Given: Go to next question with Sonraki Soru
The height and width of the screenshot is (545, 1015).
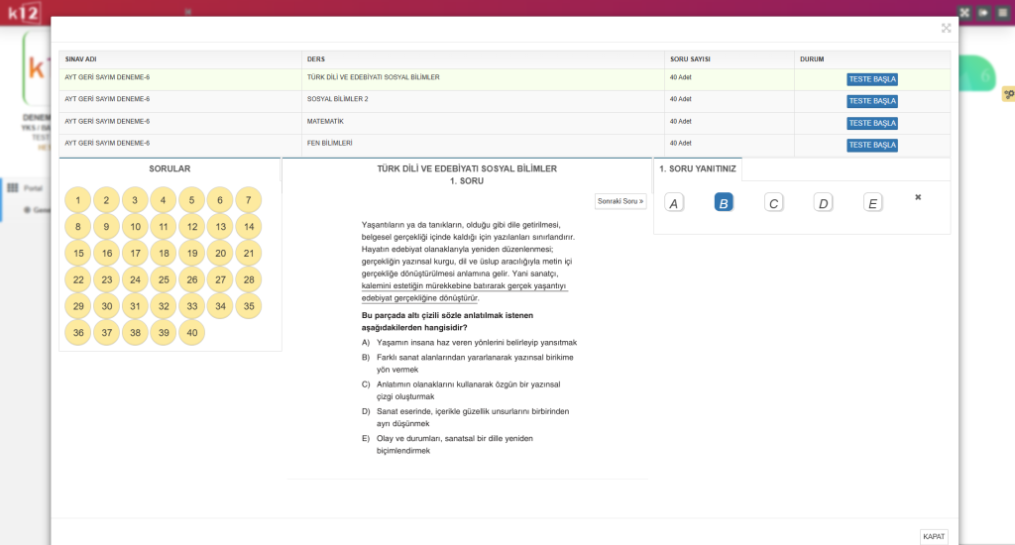Looking at the screenshot, I should click(620, 201).
